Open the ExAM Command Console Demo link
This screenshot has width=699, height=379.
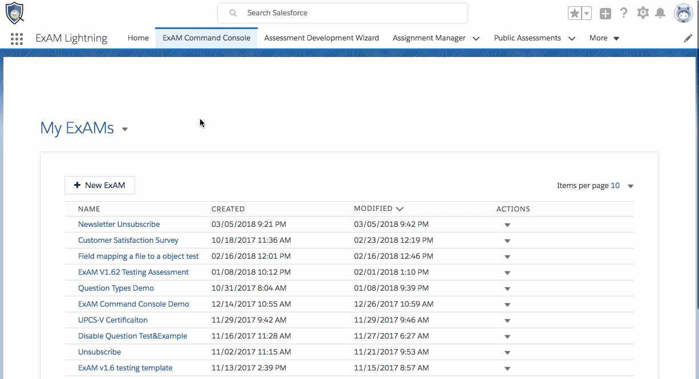[x=133, y=304]
